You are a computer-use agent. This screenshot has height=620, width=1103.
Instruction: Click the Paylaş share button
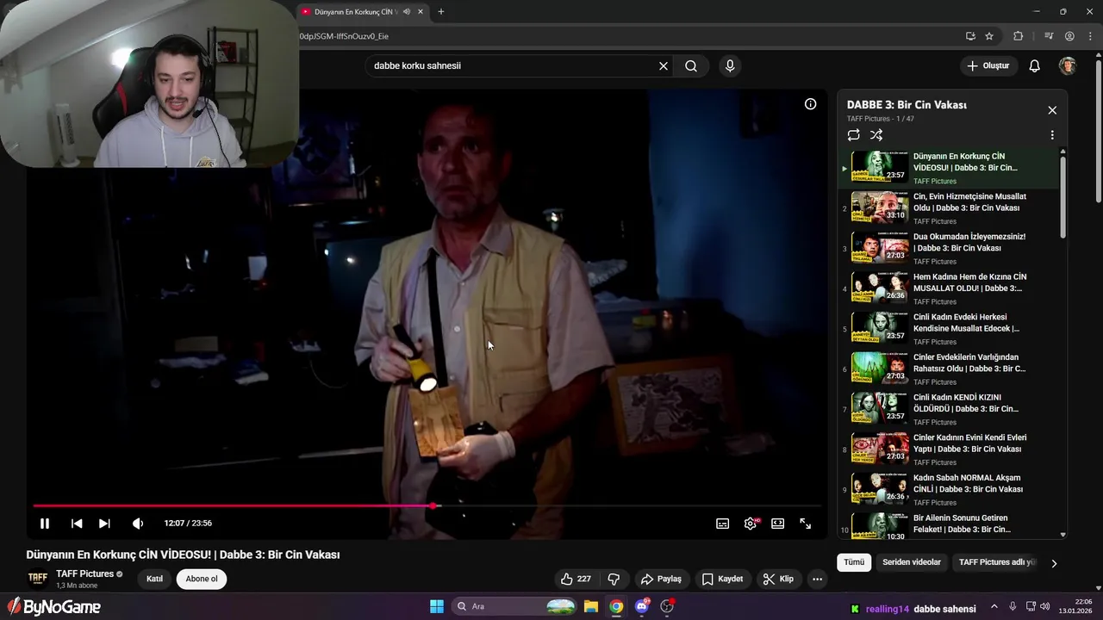coord(662,579)
